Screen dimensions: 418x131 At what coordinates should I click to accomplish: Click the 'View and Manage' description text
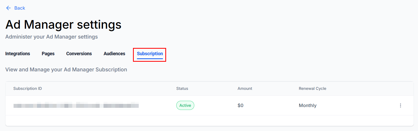click(x=66, y=70)
